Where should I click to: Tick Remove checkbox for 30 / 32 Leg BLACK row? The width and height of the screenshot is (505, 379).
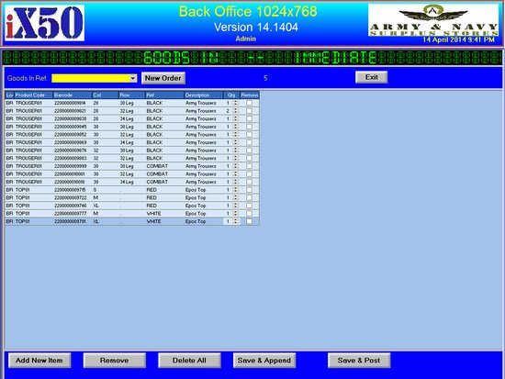(x=249, y=135)
